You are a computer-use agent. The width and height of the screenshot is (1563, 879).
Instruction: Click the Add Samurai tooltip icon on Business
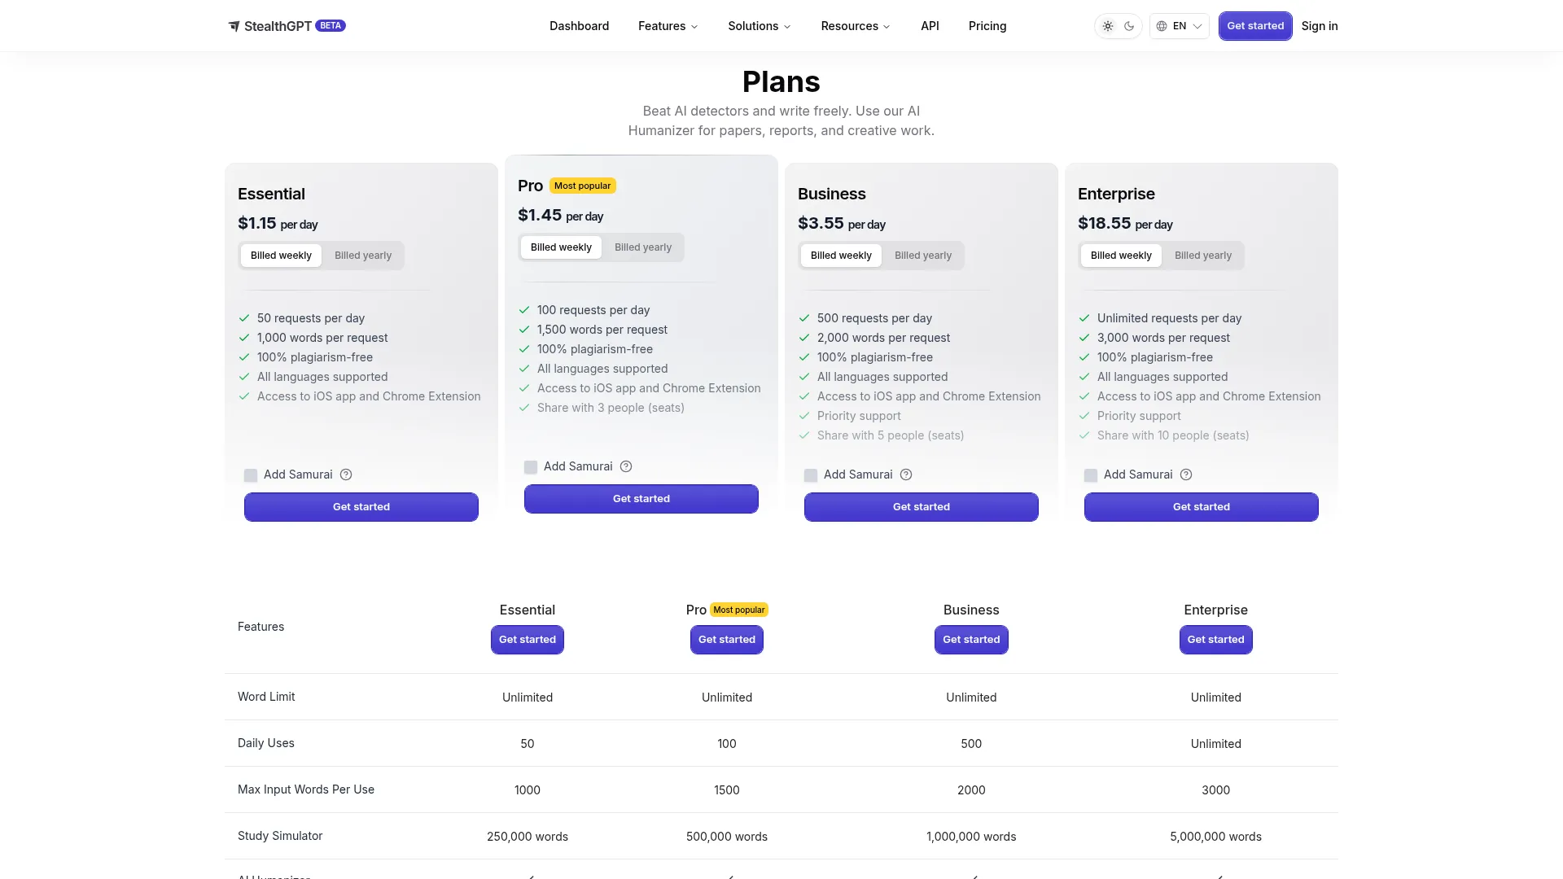point(905,474)
